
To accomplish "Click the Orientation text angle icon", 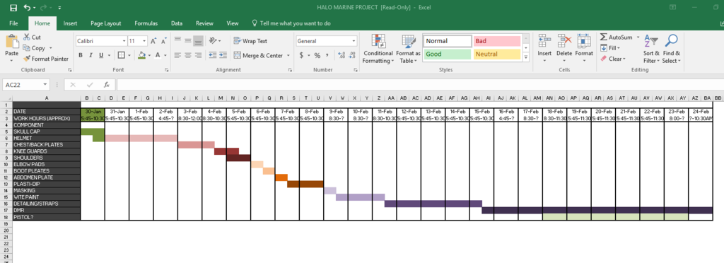I will point(212,40).
